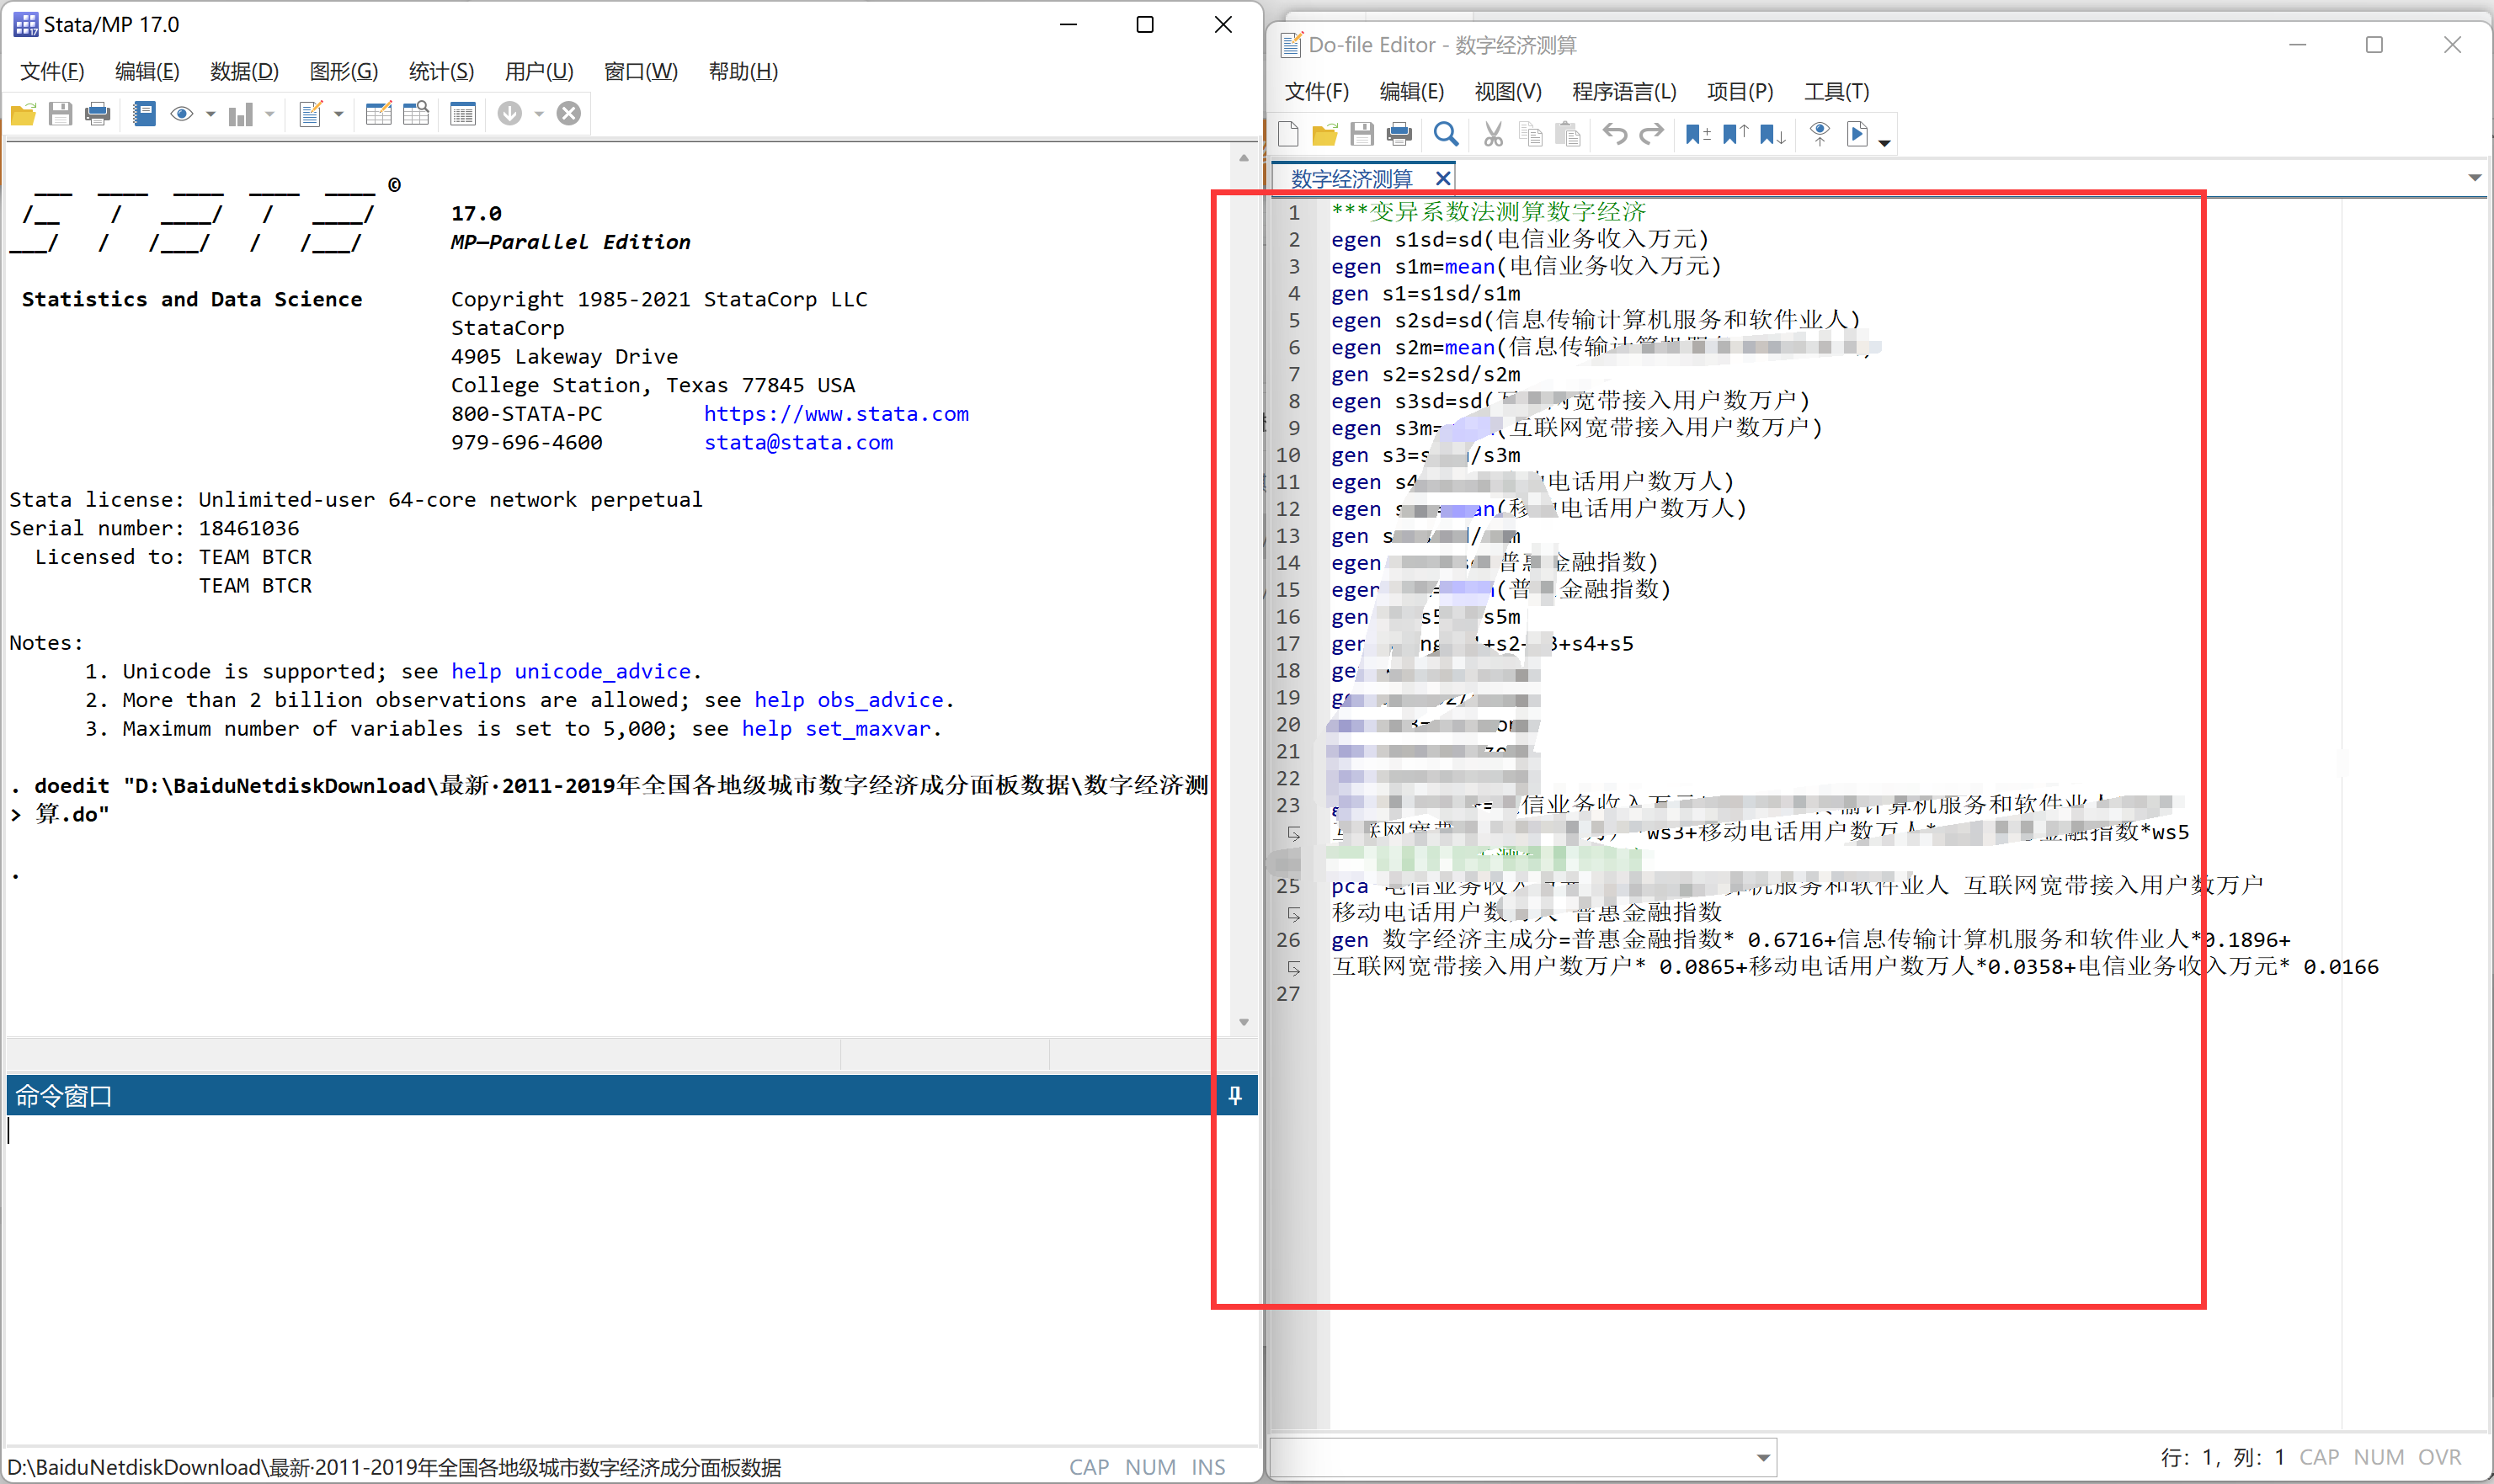This screenshot has width=2494, height=1484.
Task: Open Data Editor (Edit) icon
Action: coord(378,114)
